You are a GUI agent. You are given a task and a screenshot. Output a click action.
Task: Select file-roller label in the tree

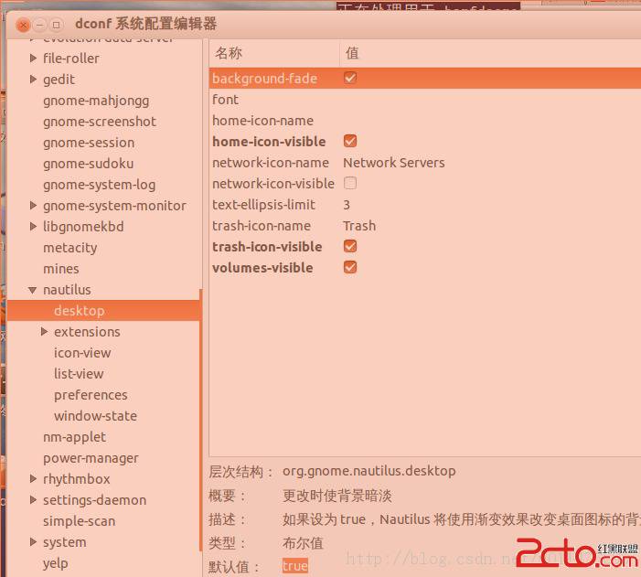tap(71, 59)
